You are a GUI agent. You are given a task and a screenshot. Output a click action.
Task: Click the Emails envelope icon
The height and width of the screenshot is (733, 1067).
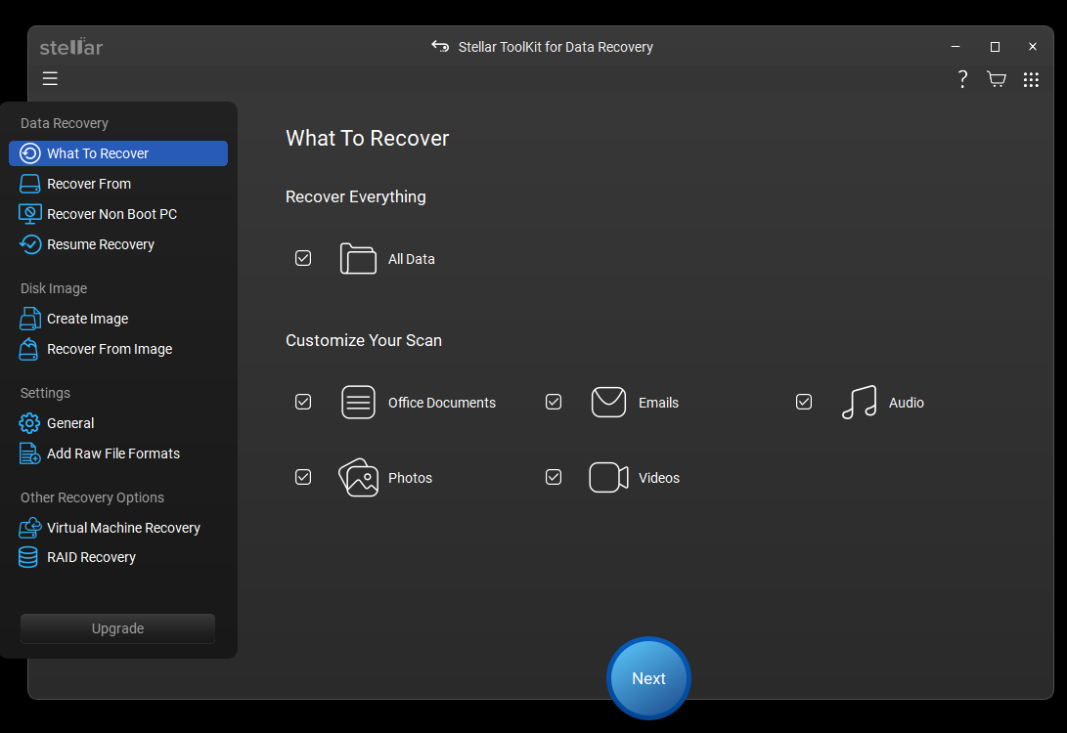(608, 402)
